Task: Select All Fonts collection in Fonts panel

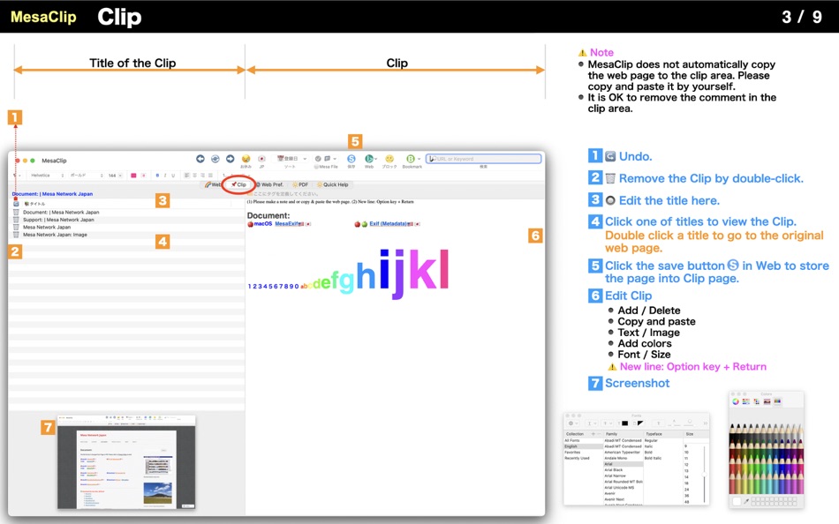Action: pos(572,440)
